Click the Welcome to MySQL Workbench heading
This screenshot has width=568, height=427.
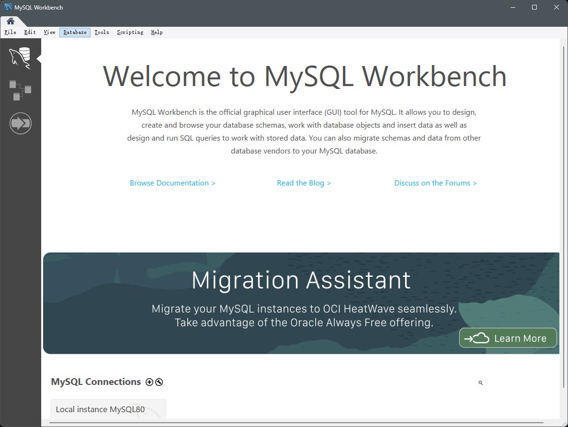tap(305, 77)
